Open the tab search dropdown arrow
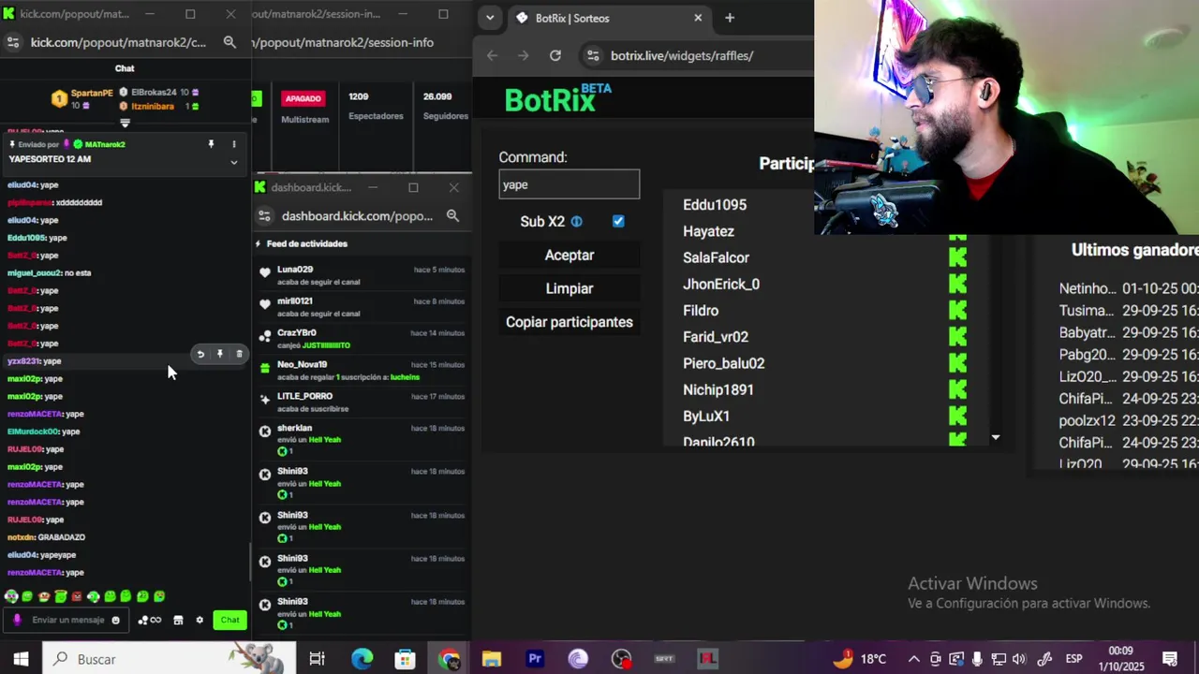 click(x=490, y=18)
